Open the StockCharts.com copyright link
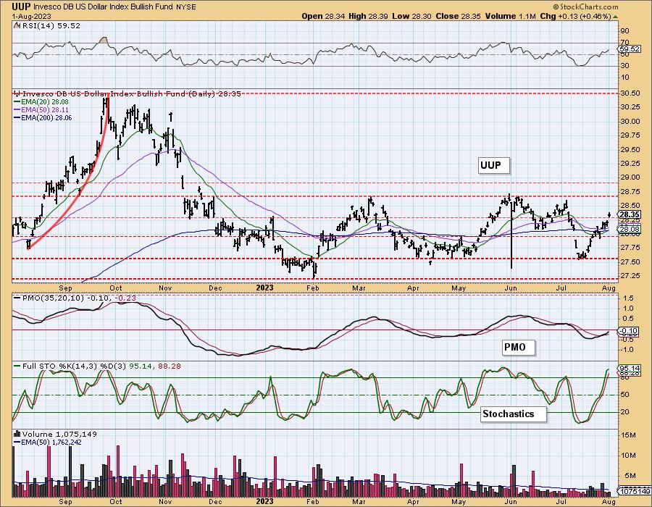Viewport: 652px width, 507px height. 585,7
